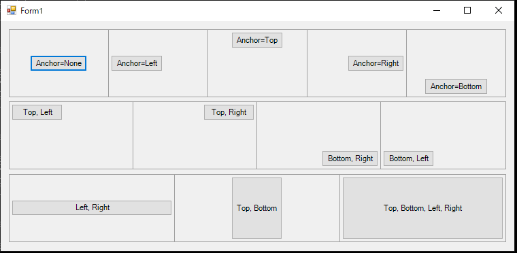Click the Form1 application icon in title bar

pyautogui.click(x=11, y=11)
